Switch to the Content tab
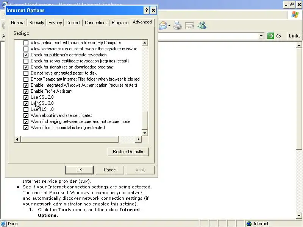Screen dimensions: 303x227 click(x=73, y=23)
